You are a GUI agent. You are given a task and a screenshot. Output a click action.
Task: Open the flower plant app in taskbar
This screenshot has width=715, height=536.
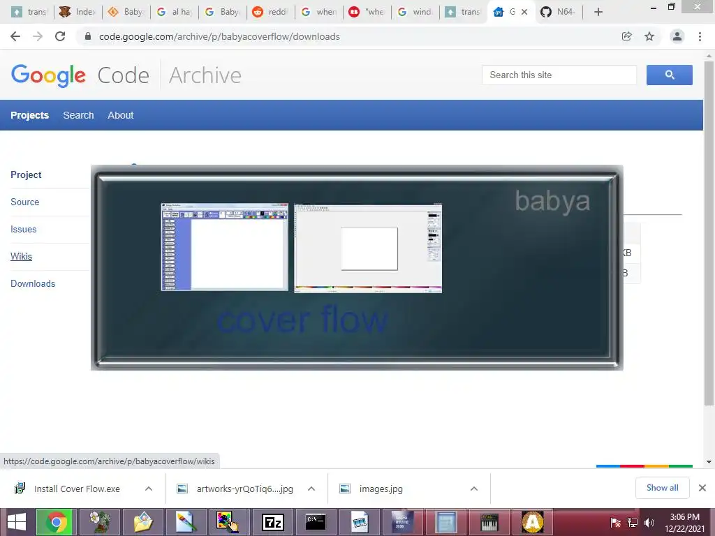point(99,522)
